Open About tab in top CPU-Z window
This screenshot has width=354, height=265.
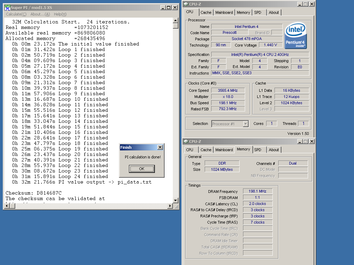point(274,12)
